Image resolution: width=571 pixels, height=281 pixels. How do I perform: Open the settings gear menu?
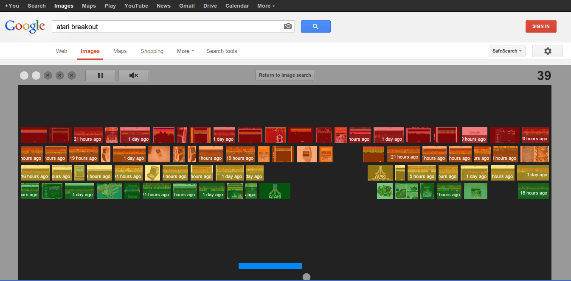click(x=548, y=51)
